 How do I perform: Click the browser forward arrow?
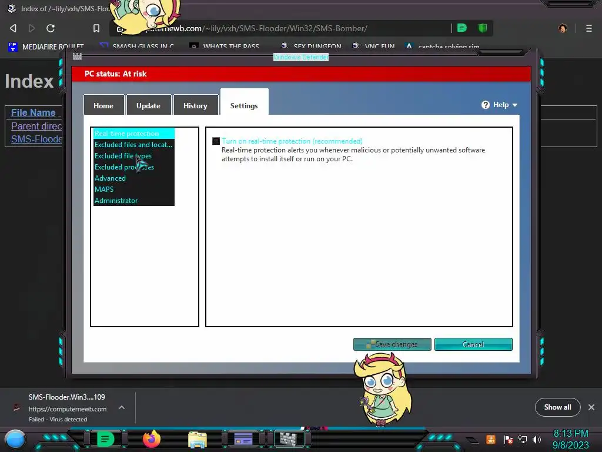click(x=32, y=28)
